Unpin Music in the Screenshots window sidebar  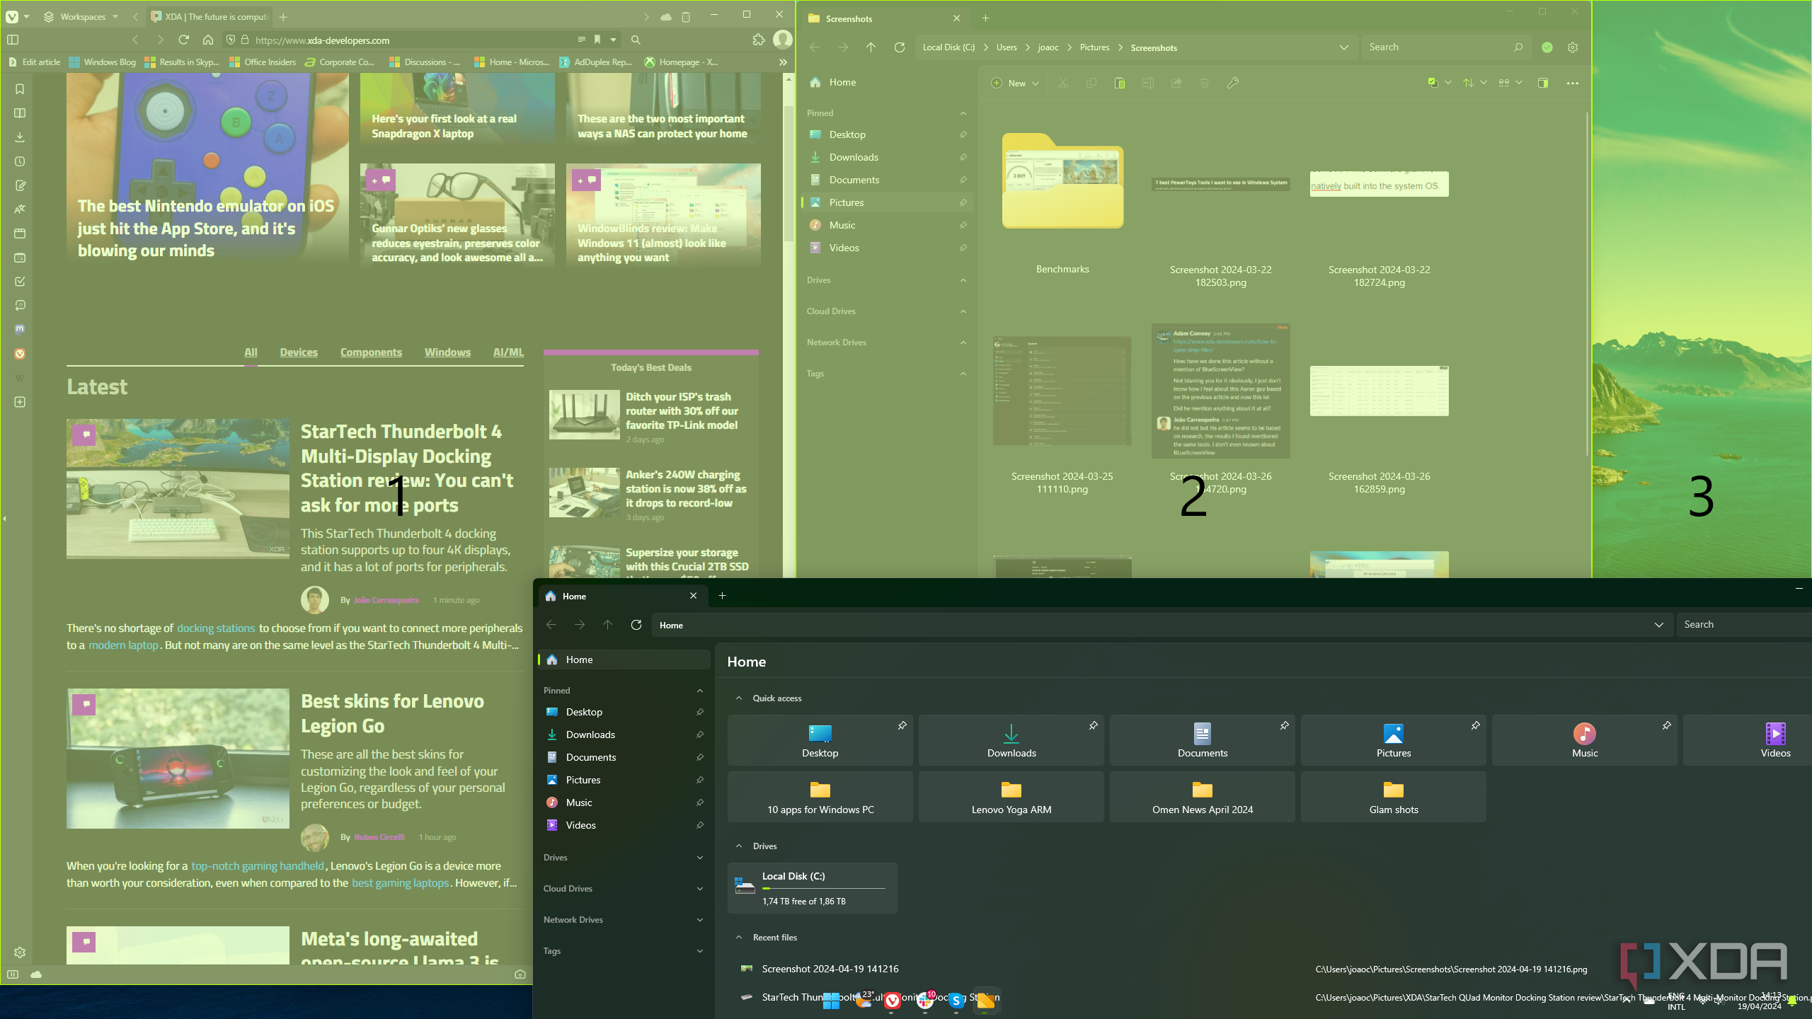[x=963, y=225]
